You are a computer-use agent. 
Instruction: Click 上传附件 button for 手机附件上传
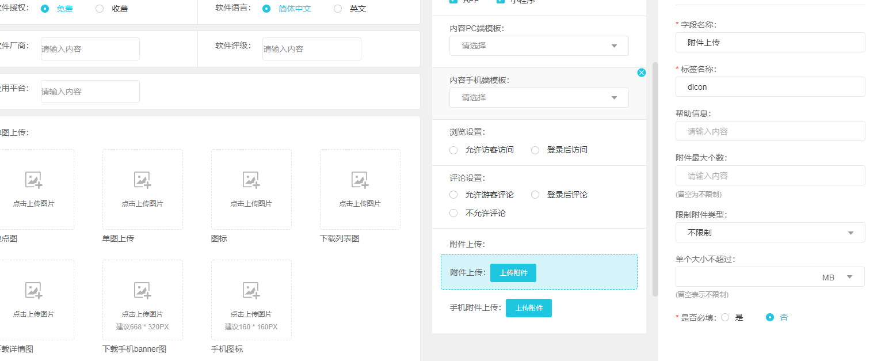528,308
